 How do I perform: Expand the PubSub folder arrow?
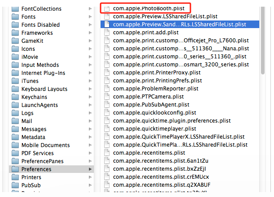tap(90, 185)
